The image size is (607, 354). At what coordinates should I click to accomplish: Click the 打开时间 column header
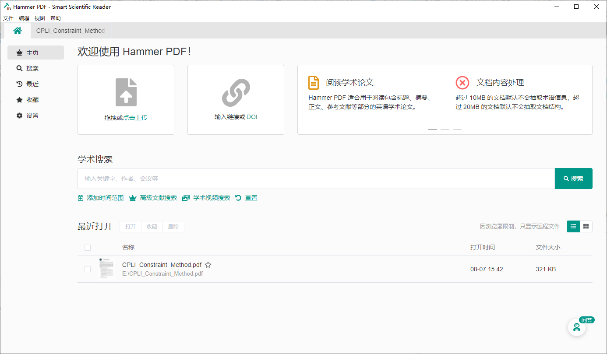point(483,247)
